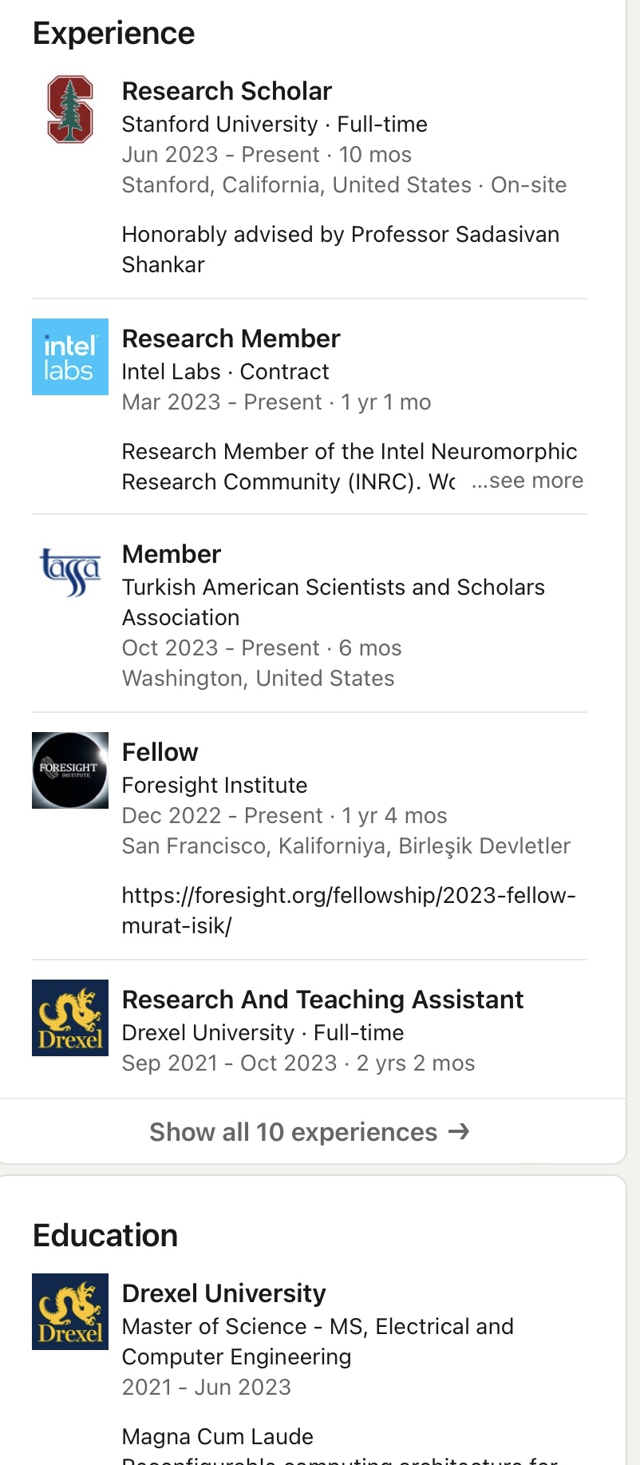Image resolution: width=640 pixels, height=1465 pixels.
Task: Open the foresight.org fellowship URL text
Action: (349, 910)
